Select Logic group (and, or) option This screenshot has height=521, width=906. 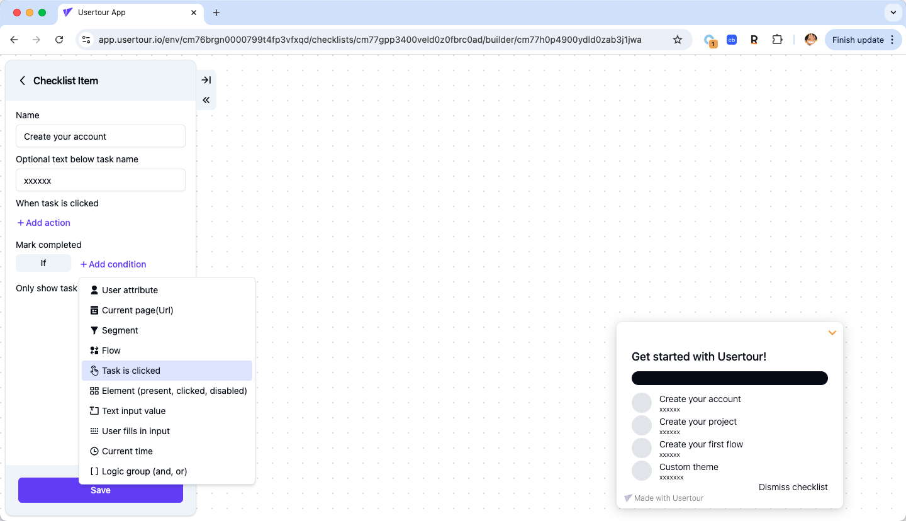click(x=167, y=471)
